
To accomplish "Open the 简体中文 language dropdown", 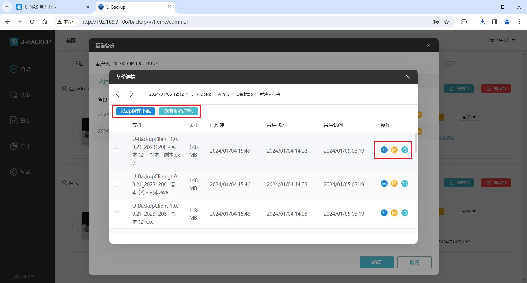I will coord(502,40).
